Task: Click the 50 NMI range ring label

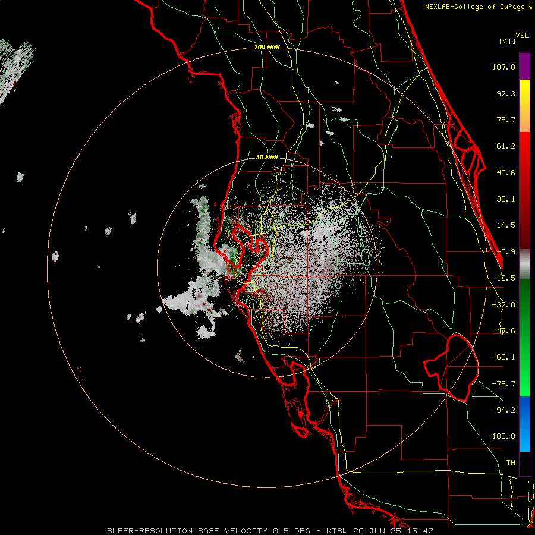Action: [267, 157]
